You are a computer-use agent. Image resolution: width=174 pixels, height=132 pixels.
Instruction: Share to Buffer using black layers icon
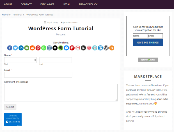coord(55,48)
